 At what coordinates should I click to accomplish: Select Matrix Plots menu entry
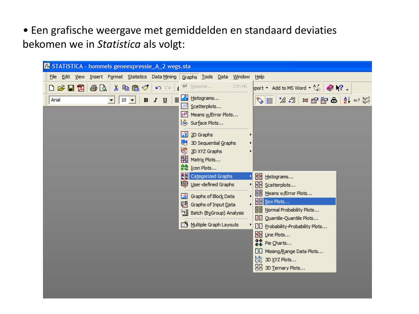tap(216, 159)
